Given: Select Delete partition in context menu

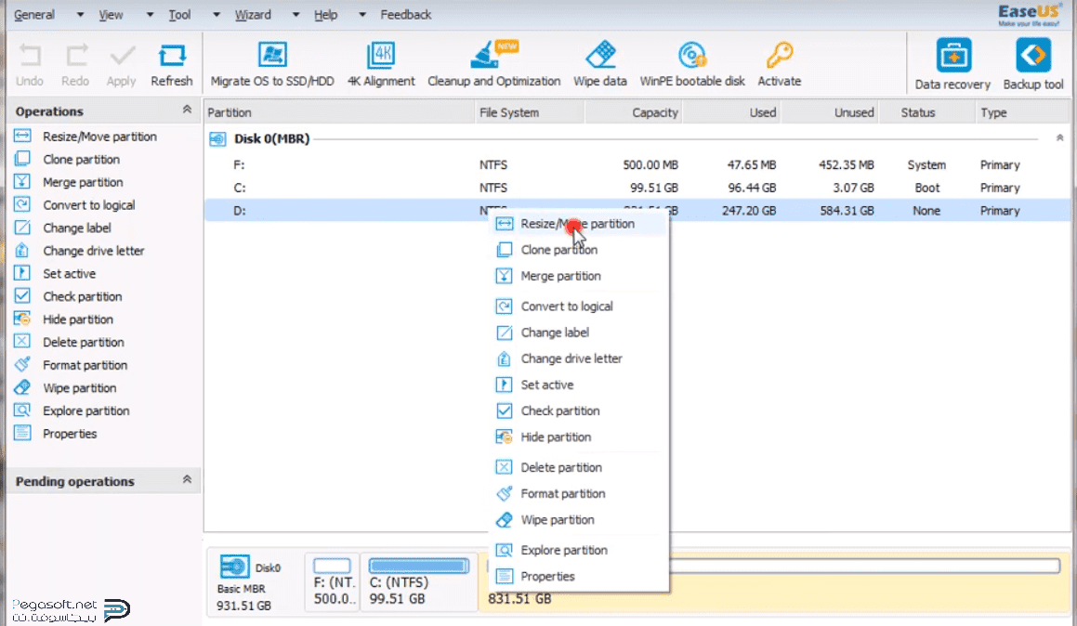Looking at the screenshot, I should 578,467.
